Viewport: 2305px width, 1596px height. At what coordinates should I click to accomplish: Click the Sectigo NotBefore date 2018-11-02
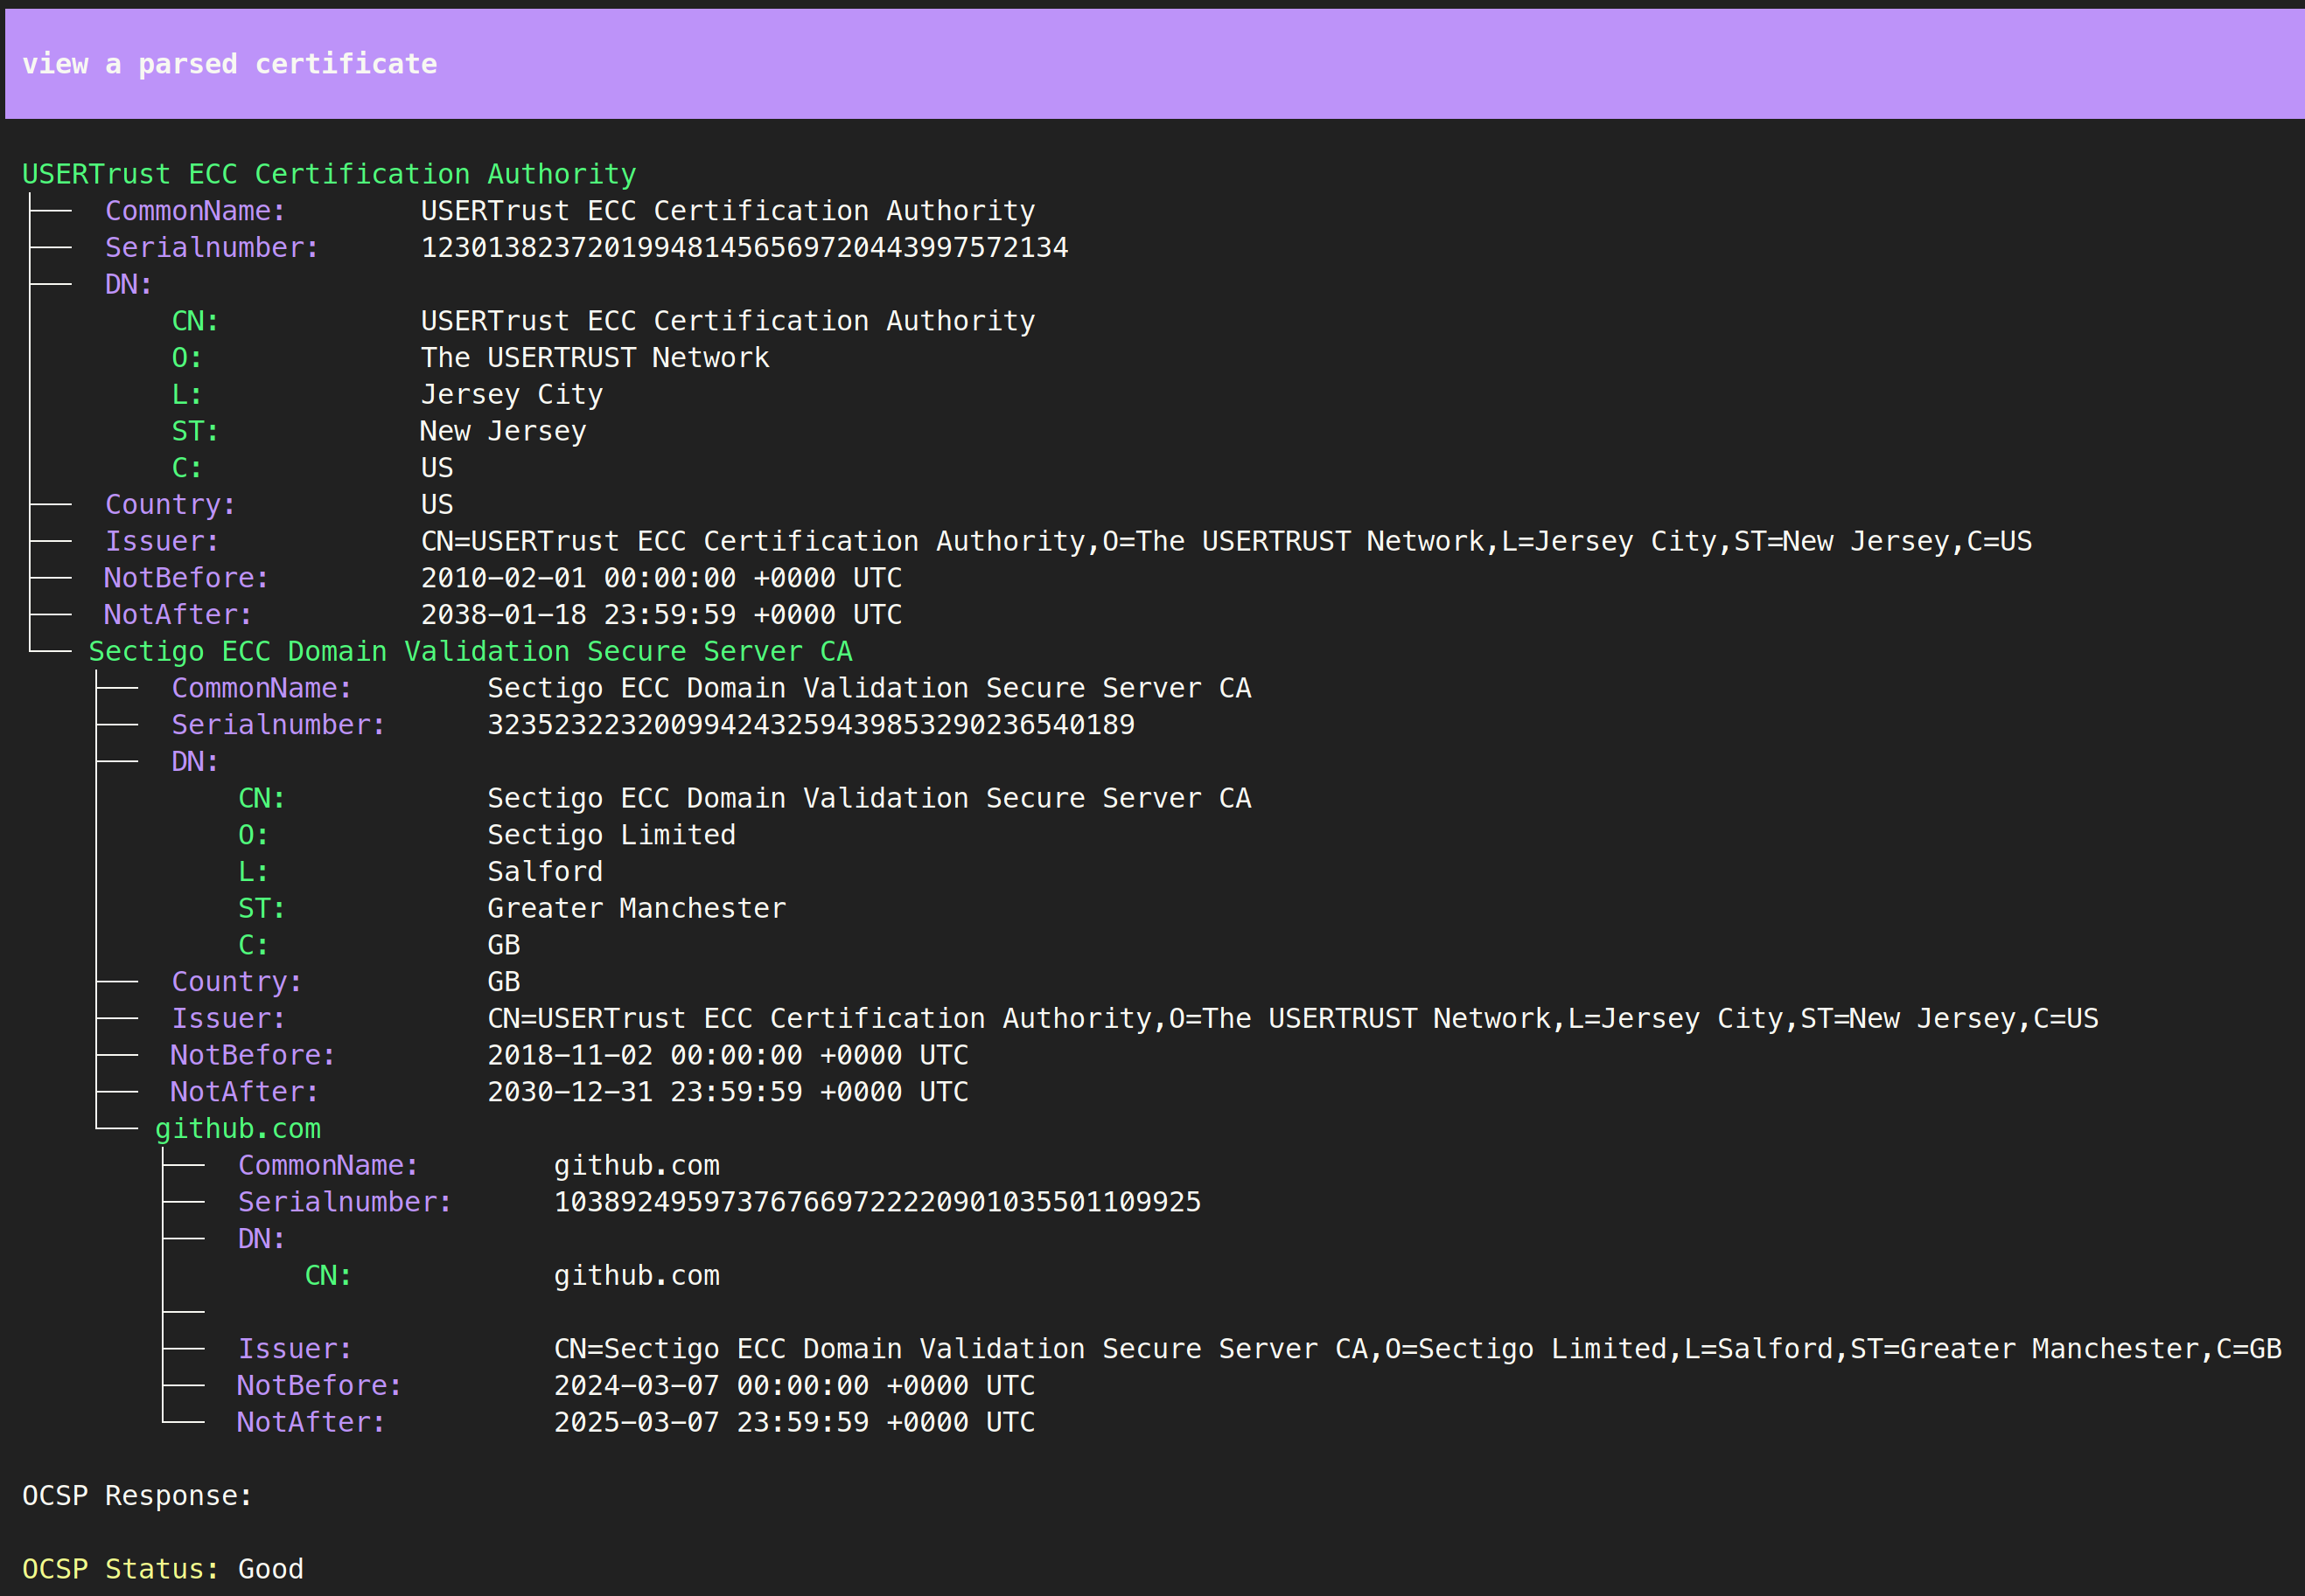point(727,1055)
